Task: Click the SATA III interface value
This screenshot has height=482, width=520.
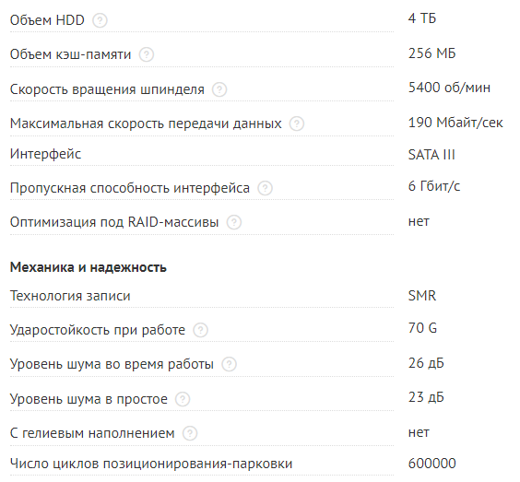Action: pos(431,155)
